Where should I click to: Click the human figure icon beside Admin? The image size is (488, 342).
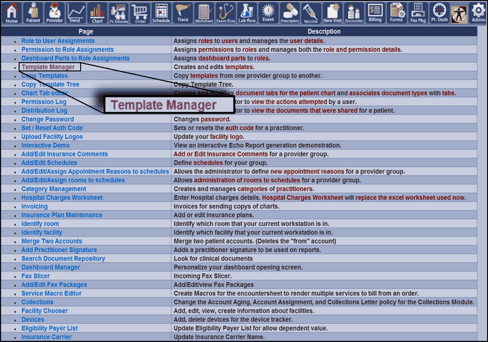[x=459, y=15]
